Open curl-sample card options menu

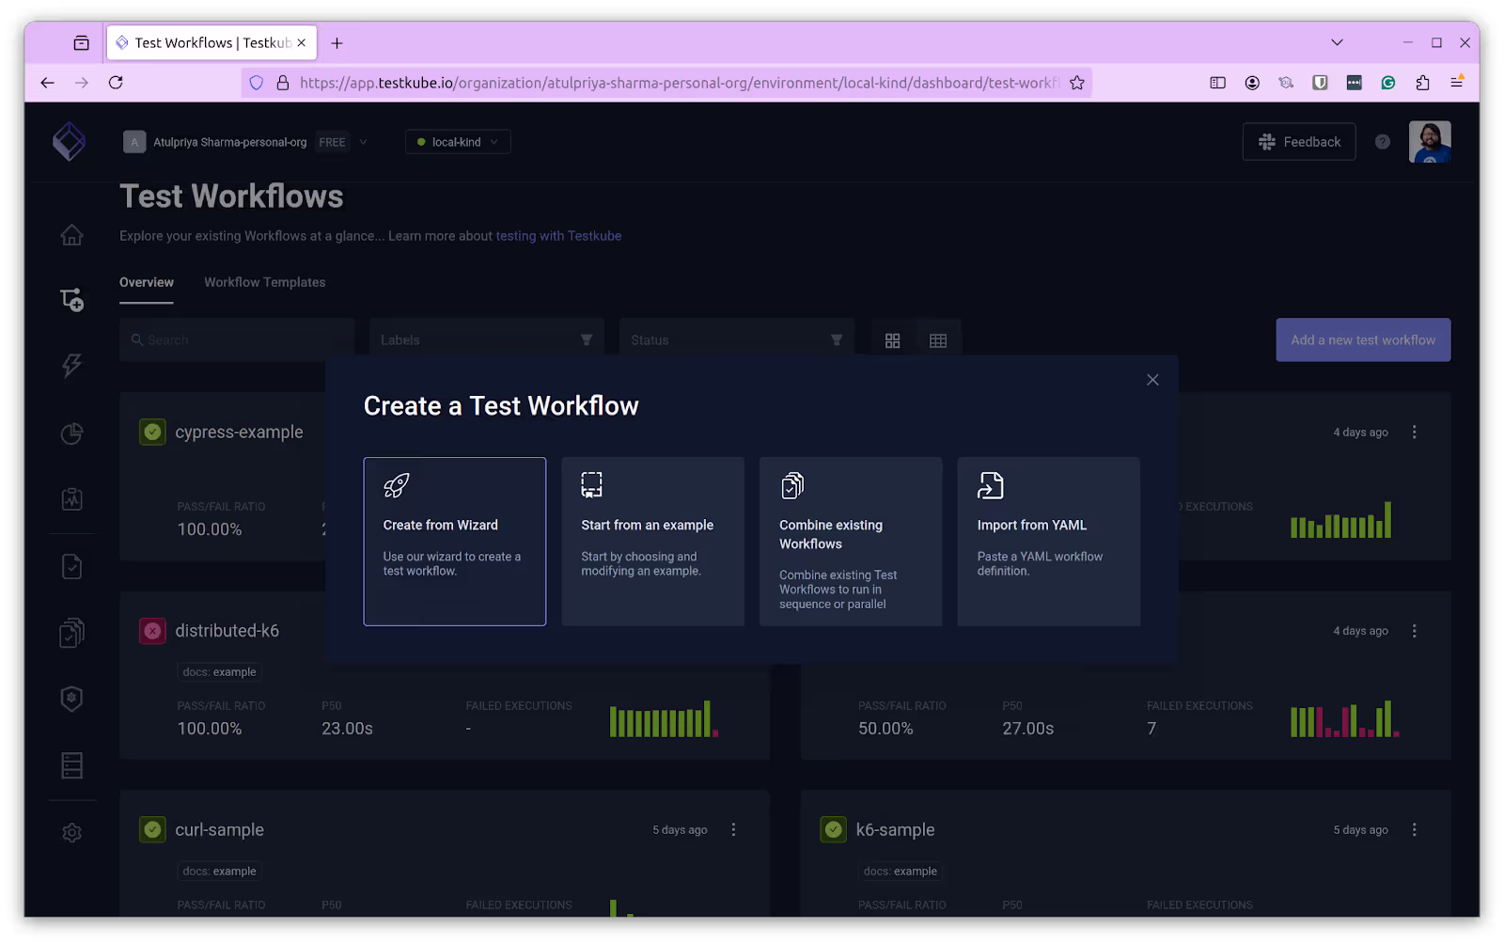pyautogui.click(x=734, y=830)
